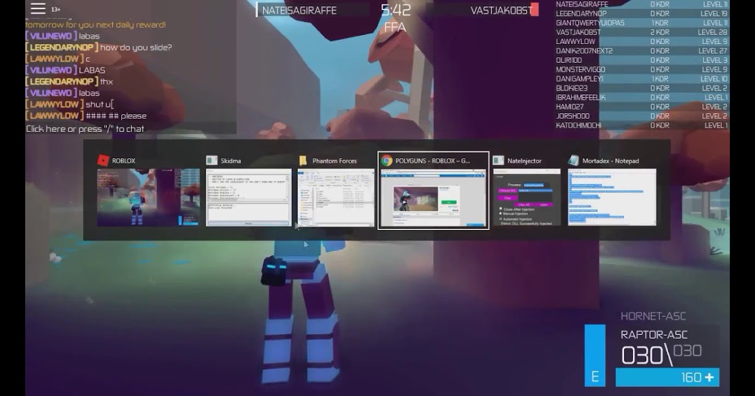Click LEVEL 27 value in leaderboard
Image resolution: width=755 pixels, height=396 pixels.
pos(713,51)
